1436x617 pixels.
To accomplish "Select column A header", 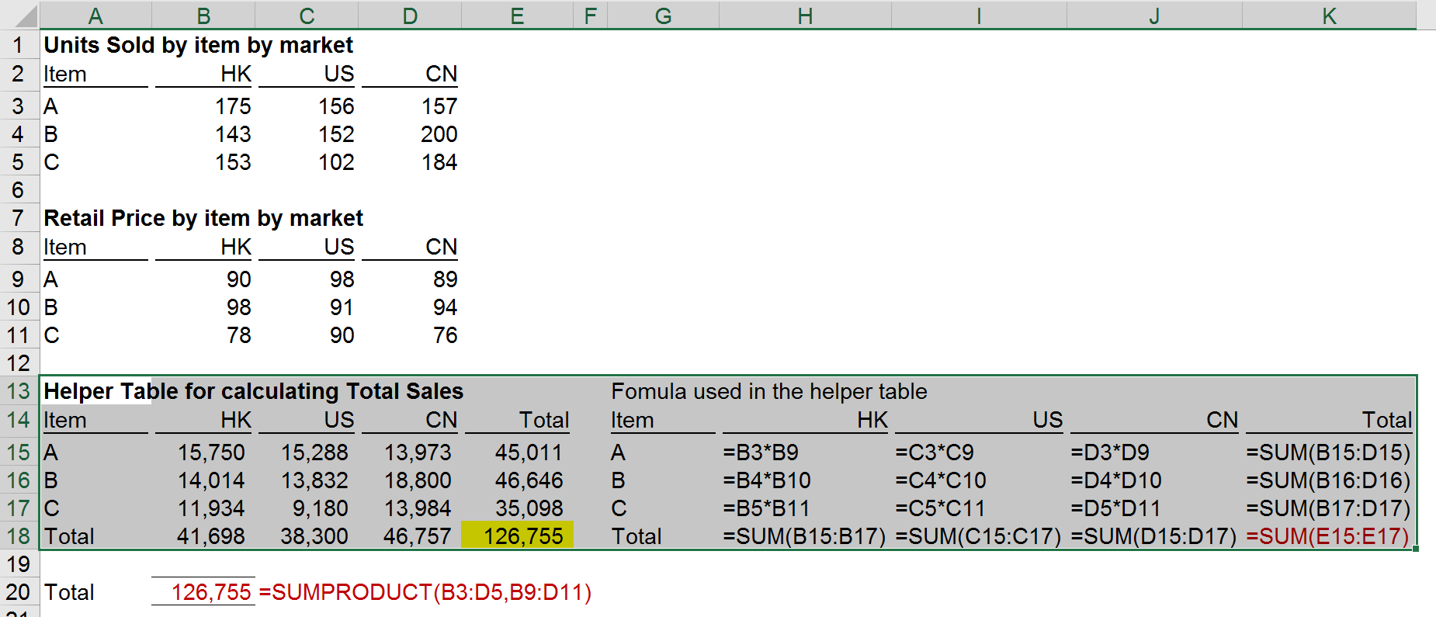I will coord(95,16).
